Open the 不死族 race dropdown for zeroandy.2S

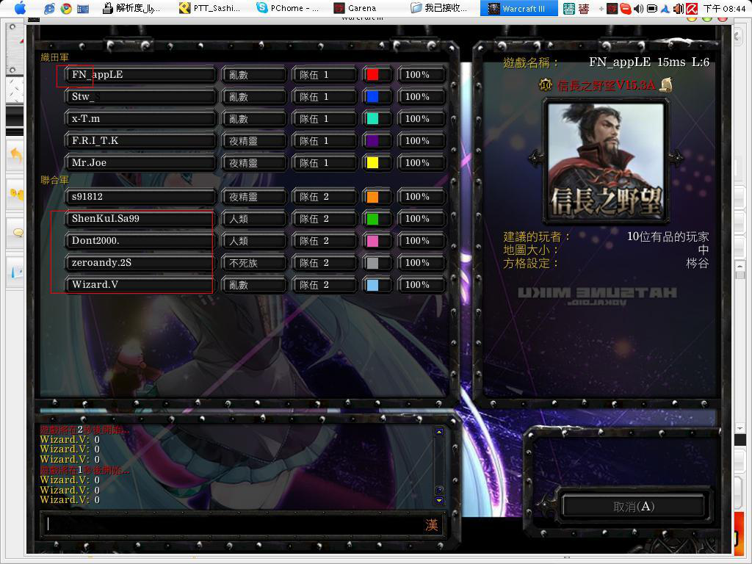tap(253, 263)
